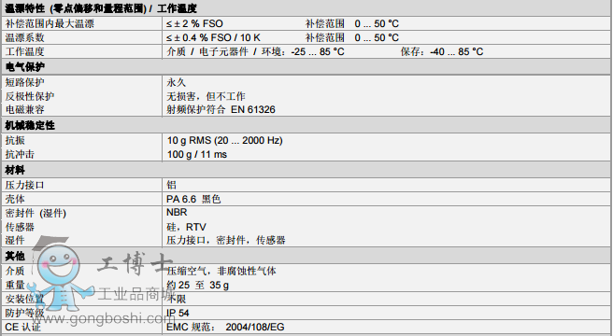The height and width of the screenshot is (336, 613).
Task: Select '10 g RMS (20 ... 2000 Hz)' value
Action: [225, 140]
